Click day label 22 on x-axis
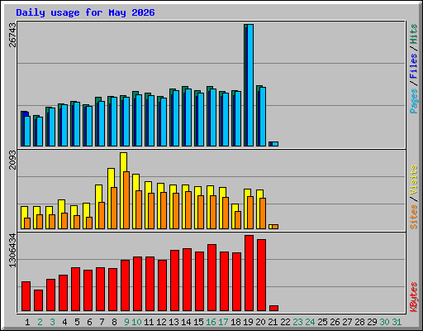Viewport: 423px width, 331px height. click(x=285, y=322)
